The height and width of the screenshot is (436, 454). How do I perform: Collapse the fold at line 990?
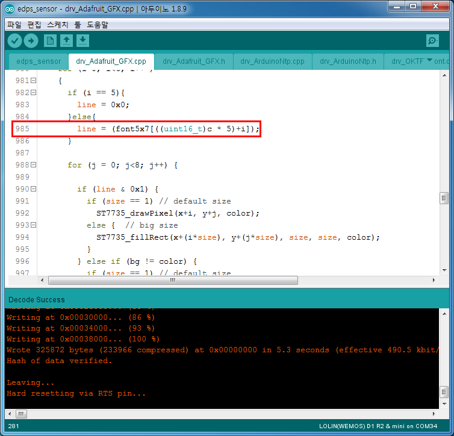pyautogui.click(x=34, y=189)
